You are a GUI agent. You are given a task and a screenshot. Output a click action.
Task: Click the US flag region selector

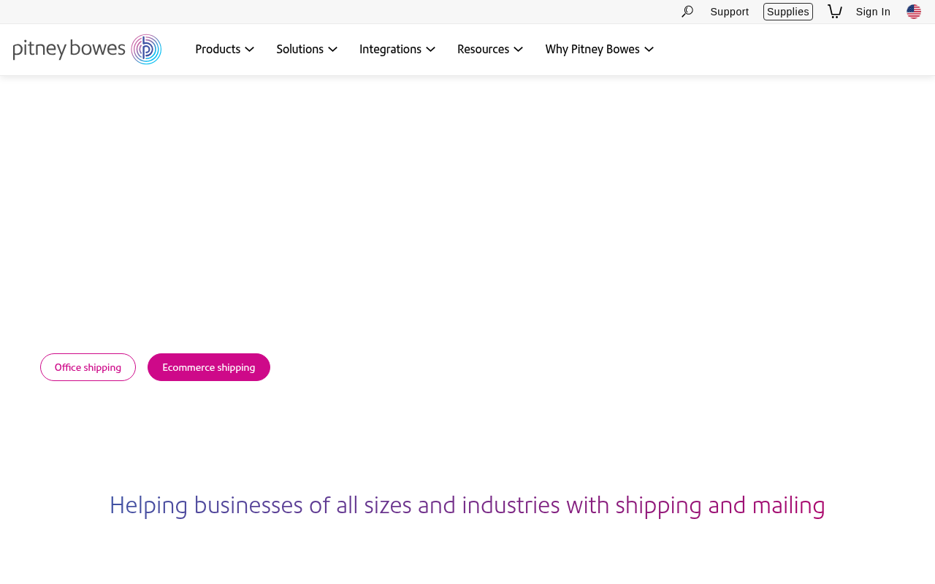pyautogui.click(x=914, y=12)
